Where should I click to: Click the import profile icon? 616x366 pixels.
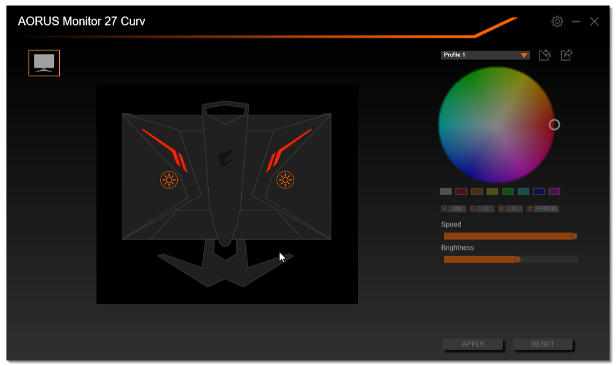click(545, 55)
